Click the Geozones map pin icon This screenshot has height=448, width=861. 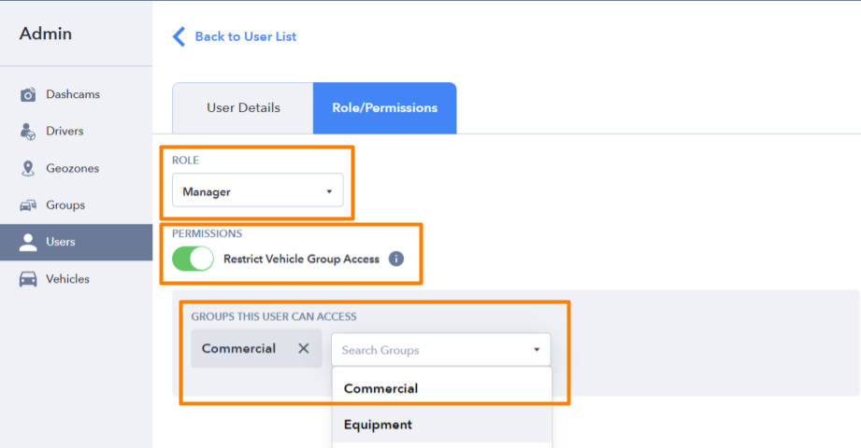coord(28,168)
